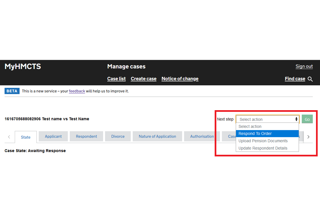View the Nature of Application tab
Viewport: 320px width, 213px height.
point(157,136)
